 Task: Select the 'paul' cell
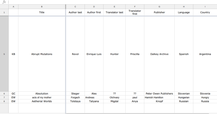[135, 97]
